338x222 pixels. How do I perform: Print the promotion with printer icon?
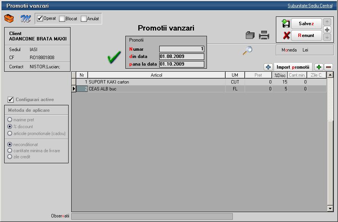pyautogui.click(x=264, y=35)
